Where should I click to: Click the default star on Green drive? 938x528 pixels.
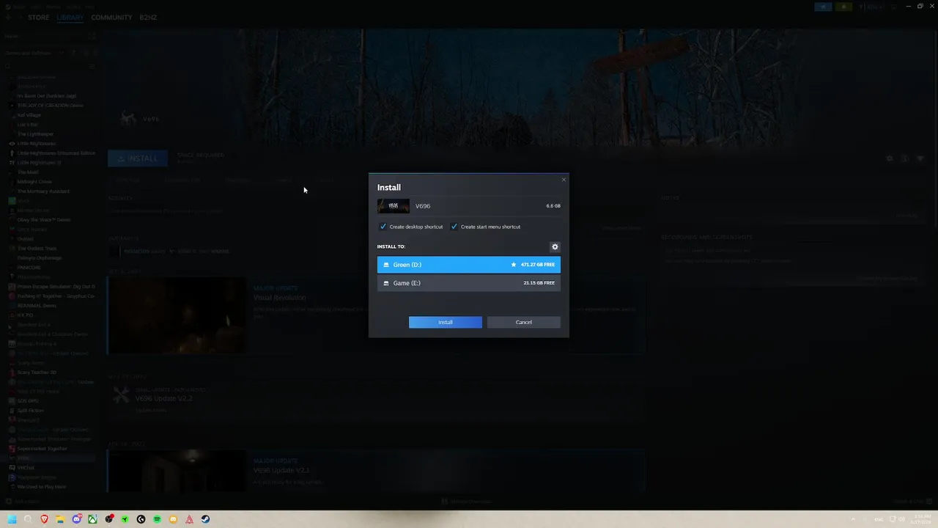(x=514, y=265)
